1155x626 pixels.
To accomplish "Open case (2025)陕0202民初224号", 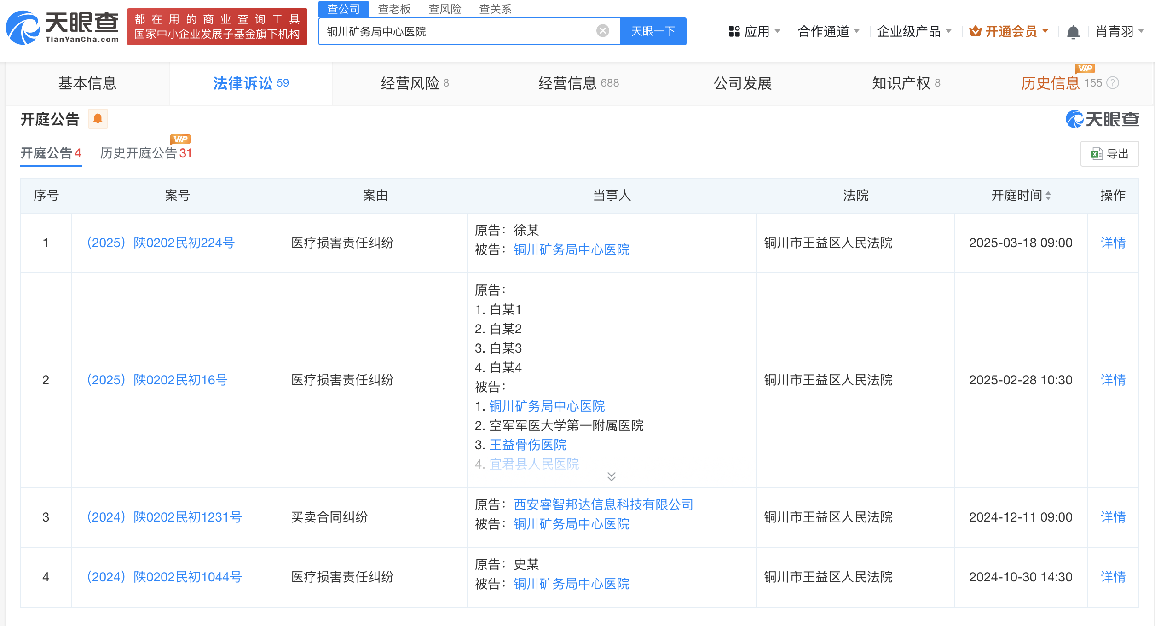I will click(x=161, y=243).
